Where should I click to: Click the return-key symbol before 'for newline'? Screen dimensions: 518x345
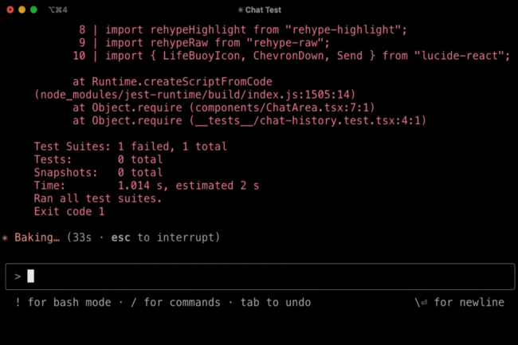(x=422, y=303)
